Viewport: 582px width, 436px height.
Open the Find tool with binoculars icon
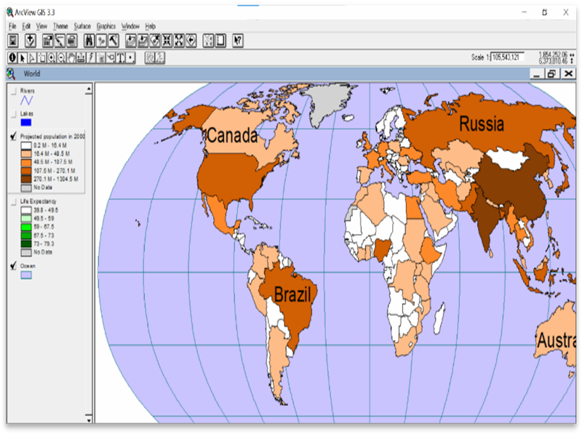(x=89, y=41)
